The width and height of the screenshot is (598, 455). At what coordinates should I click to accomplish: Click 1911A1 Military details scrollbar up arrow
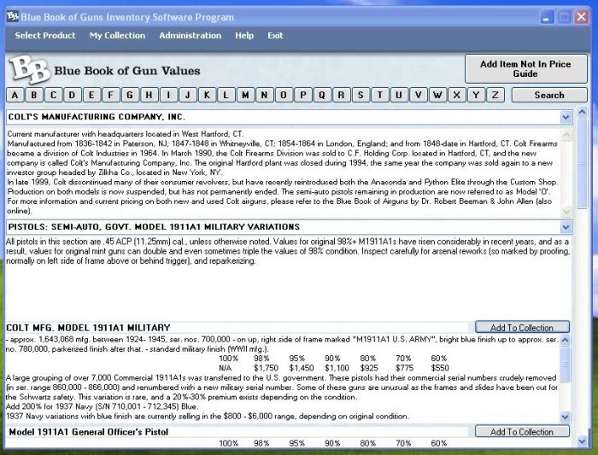[566, 339]
